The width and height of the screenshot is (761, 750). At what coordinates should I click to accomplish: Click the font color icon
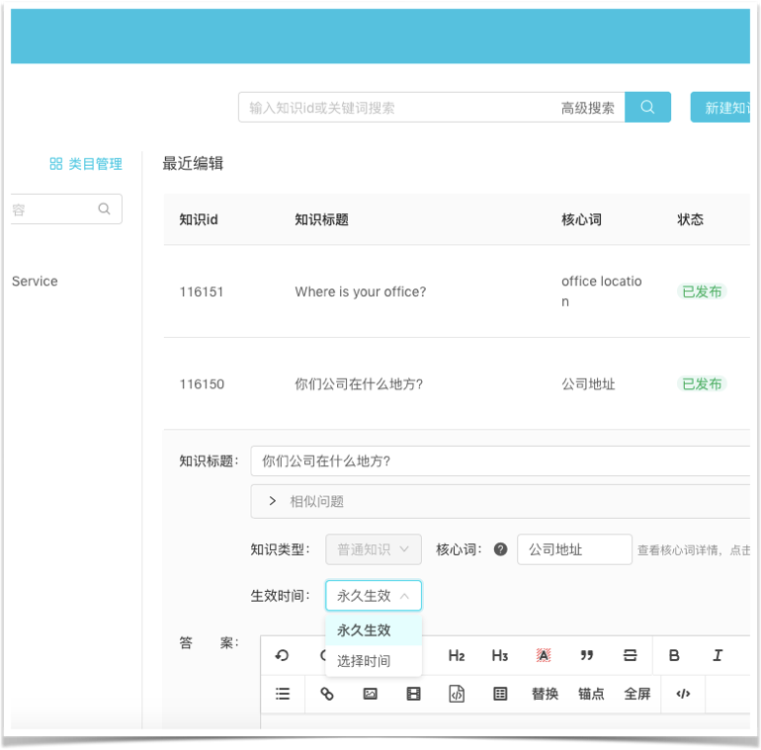pyautogui.click(x=544, y=655)
